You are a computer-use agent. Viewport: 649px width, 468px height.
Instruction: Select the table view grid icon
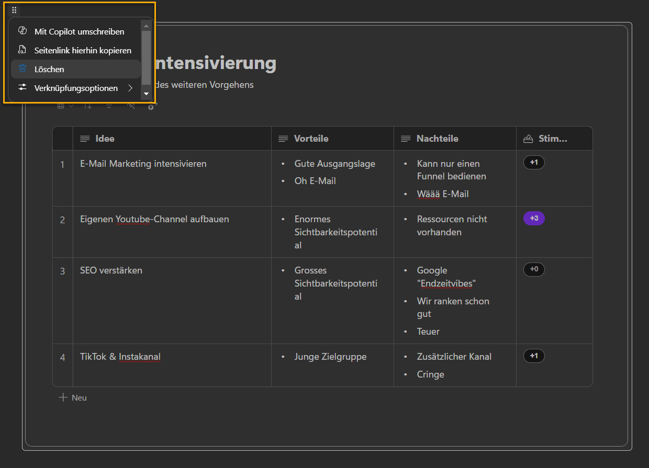(x=60, y=106)
